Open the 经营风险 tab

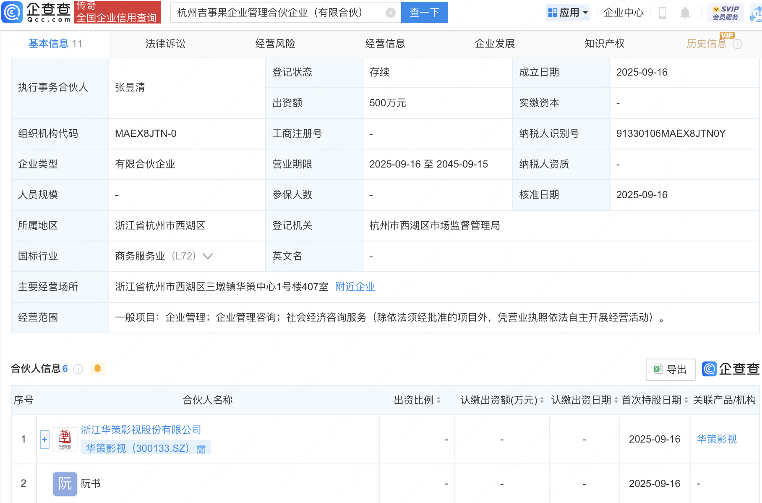275,44
